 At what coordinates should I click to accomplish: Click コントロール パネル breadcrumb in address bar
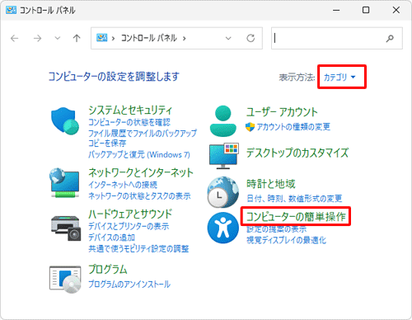click(149, 38)
